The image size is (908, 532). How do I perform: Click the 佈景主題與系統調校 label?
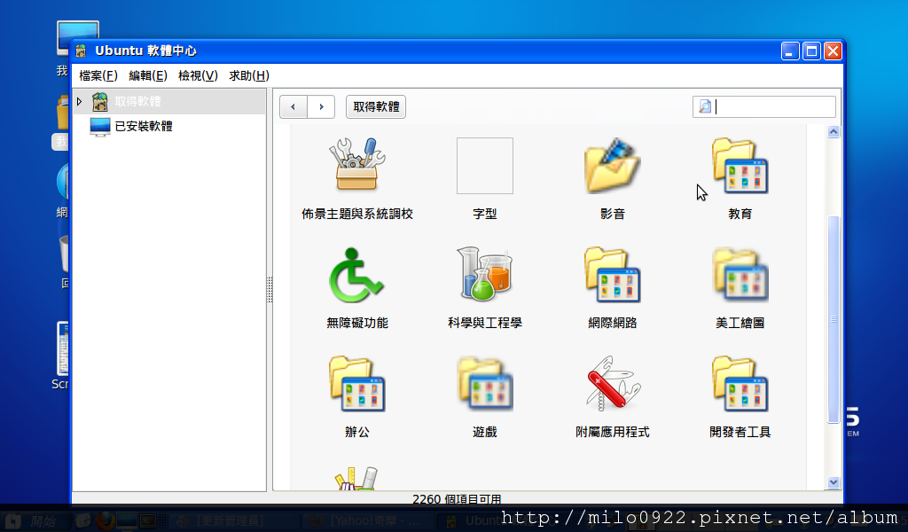357,214
